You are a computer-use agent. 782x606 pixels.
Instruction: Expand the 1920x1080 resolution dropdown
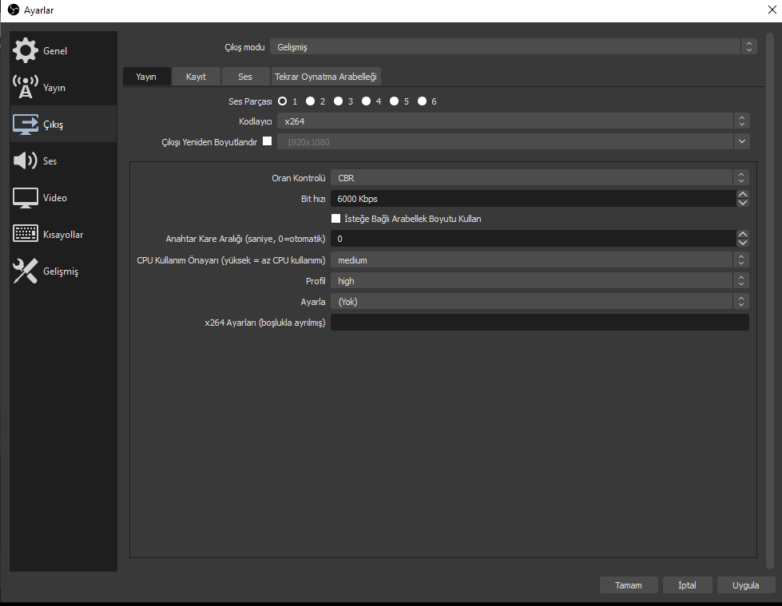click(x=741, y=141)
